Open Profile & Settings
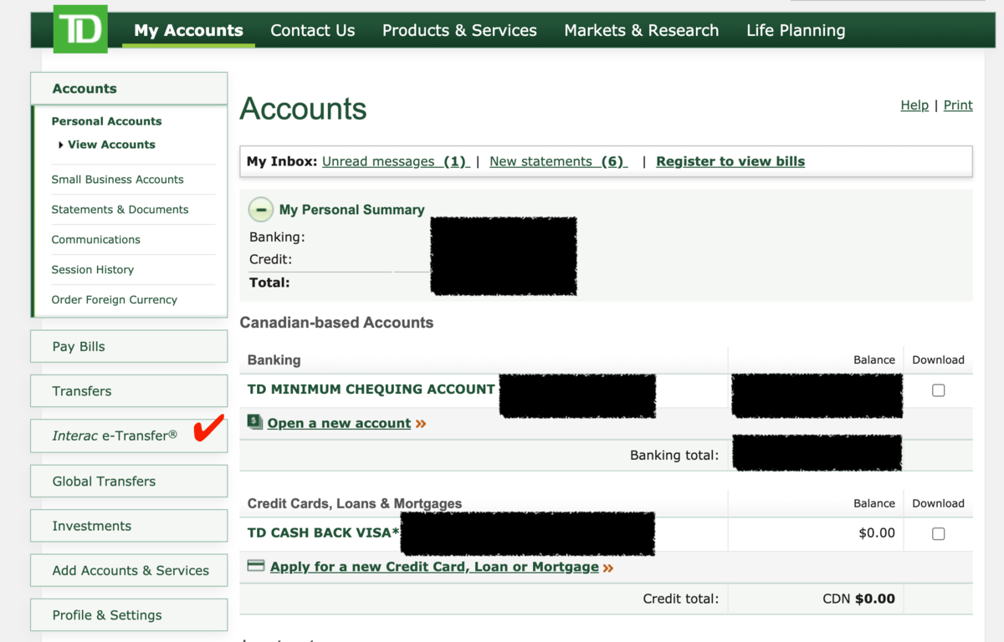The image size is (1004, 642). pos(129,615)
